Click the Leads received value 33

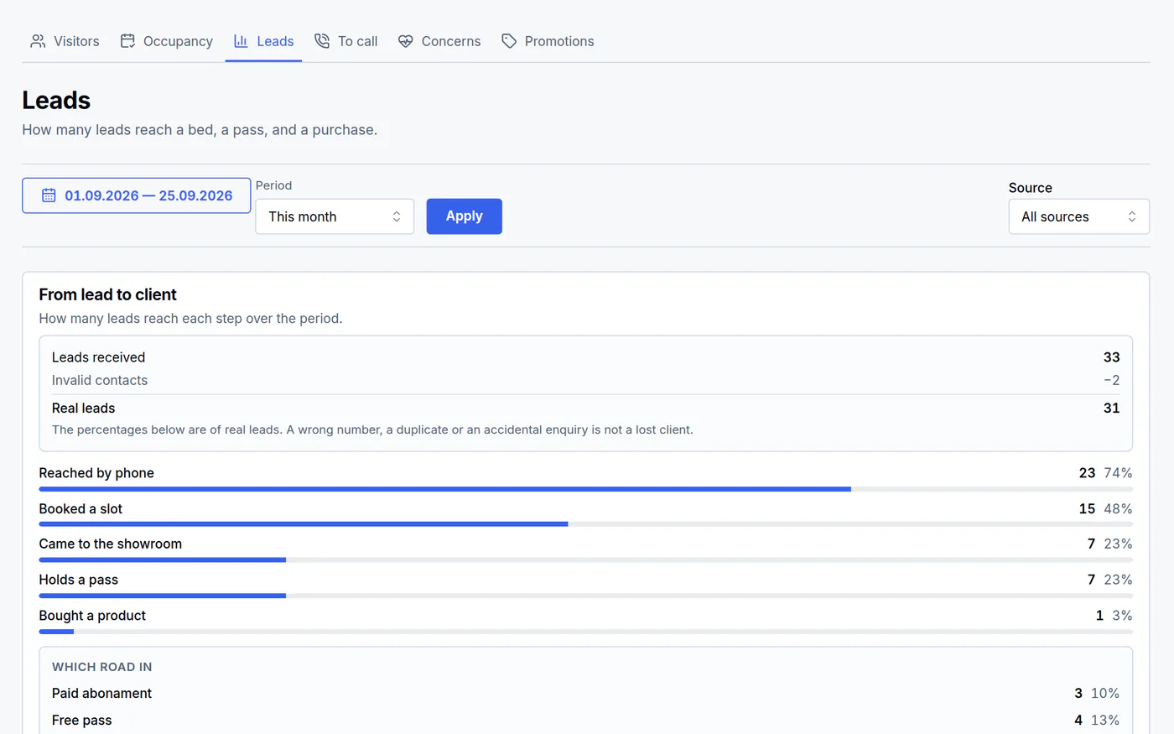[1111, 357]
